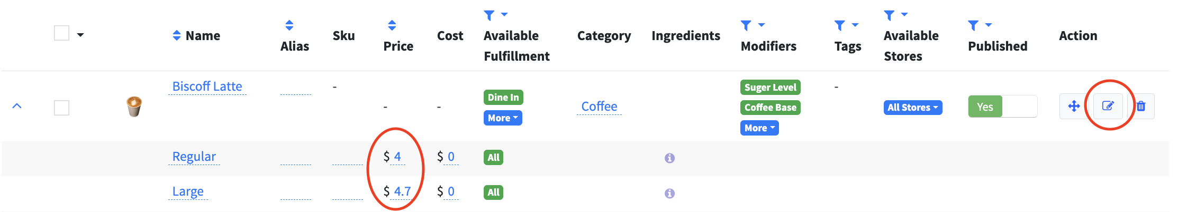
Task: Click the Tags column filter icon
Action: (840, 25)
